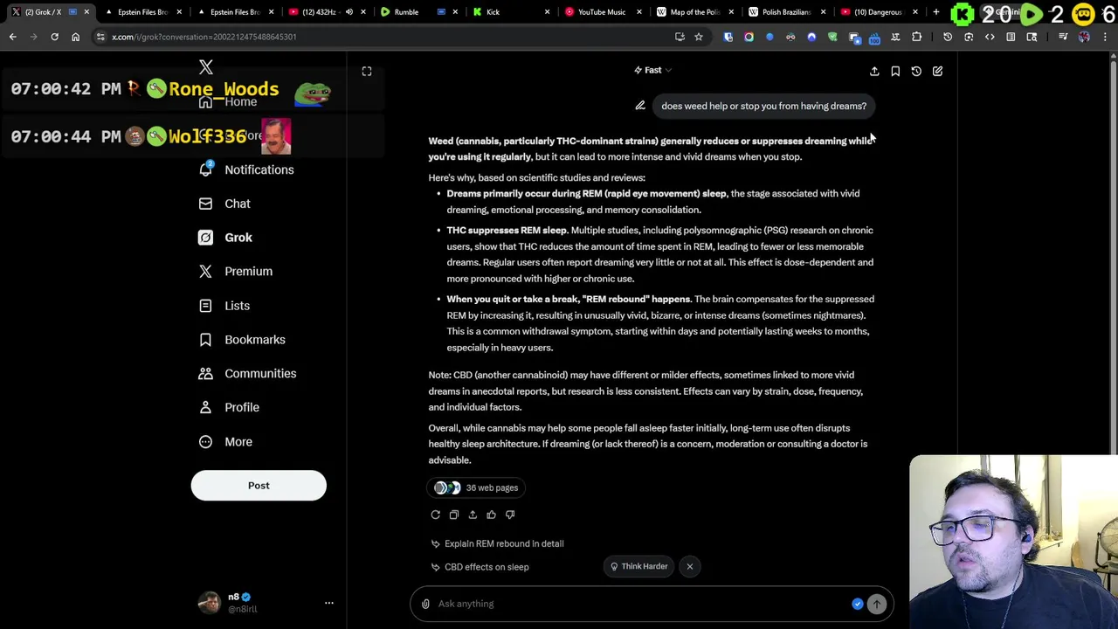
Task: Select suggestion Explain REM rebound in detail
Action: coord(497,543)
